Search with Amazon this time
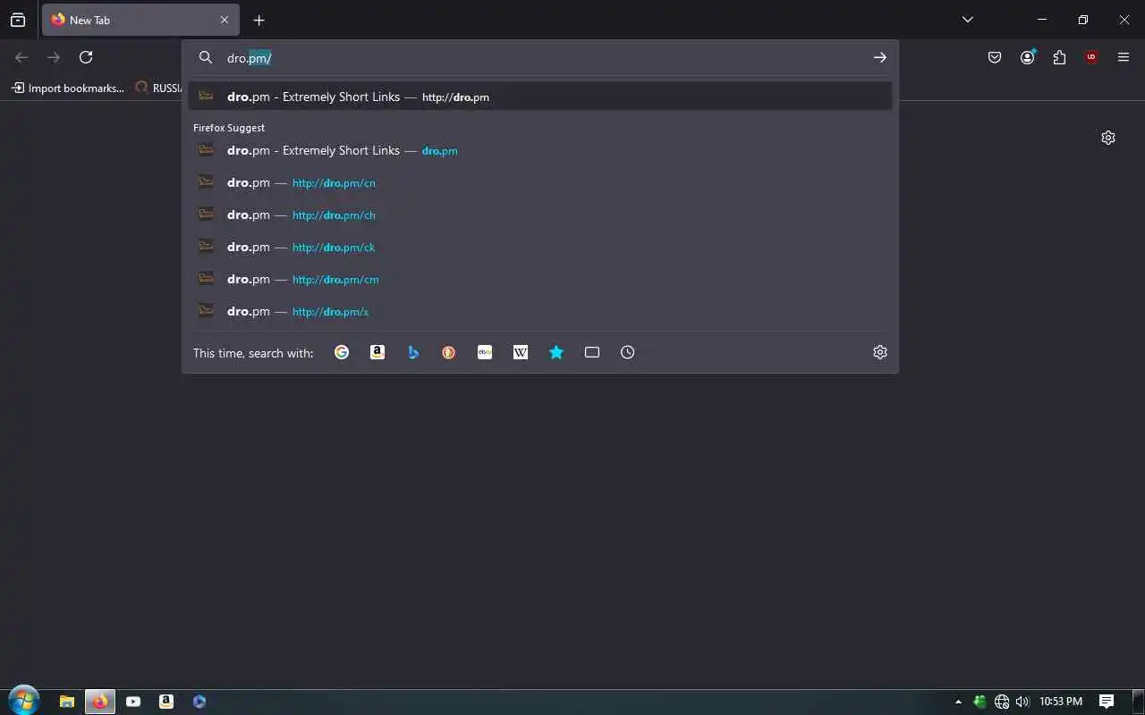Image resolution: width=1145 pixels, height=715 pixels. 377,352
